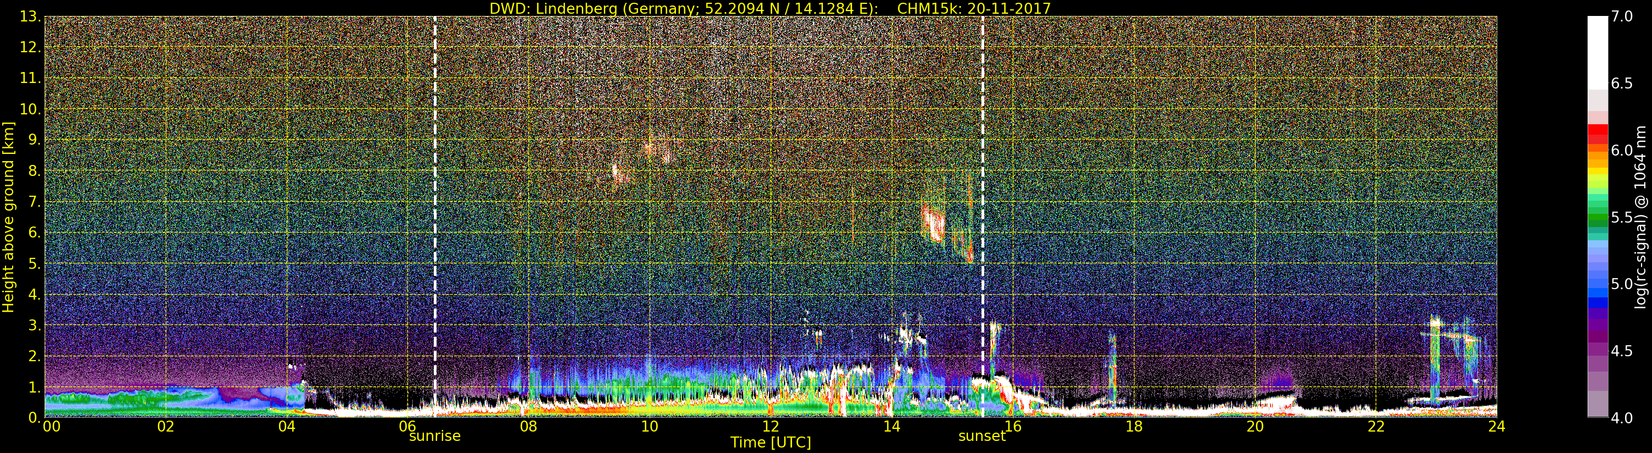Click the 'log(rc-signal) @ 1064 nm' colorbar label
This screenshot has width=1652, height=453.
(1642, 217)
